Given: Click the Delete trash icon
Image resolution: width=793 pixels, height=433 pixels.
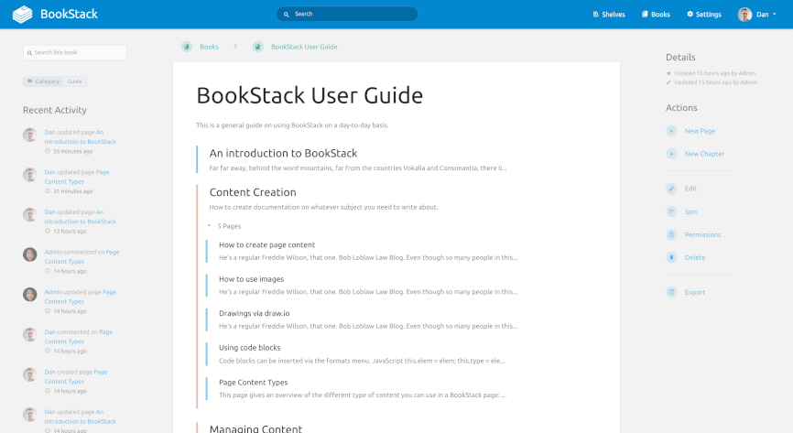Looking at the screenshot, I should pyautogui.click(x=671, y=257).
